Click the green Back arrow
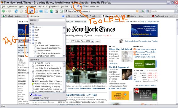The width and height of the screenshot is (178, 108). (x=3, y=11)
